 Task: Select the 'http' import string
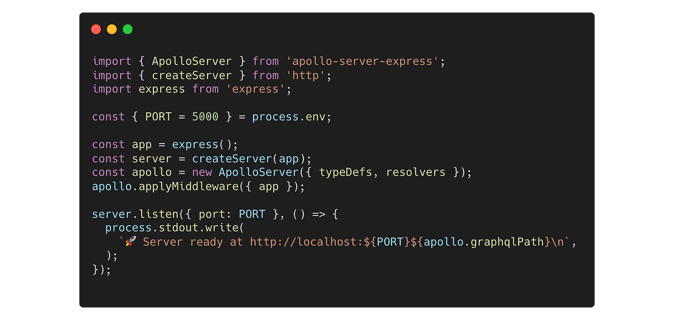(306, 75)
